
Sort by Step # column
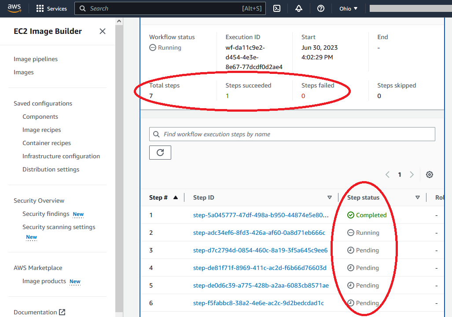pos(163,197)
